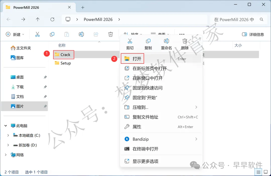This screenshot has width=271, height=176.
Task: Select Copy (复制) in context menu
Action: (148, 44)
